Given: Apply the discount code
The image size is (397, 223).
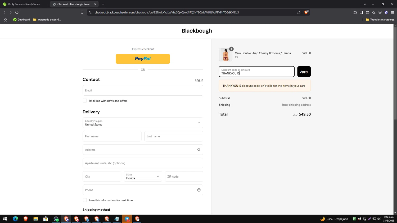Looking at the screenshot, I should pos(304,72).
